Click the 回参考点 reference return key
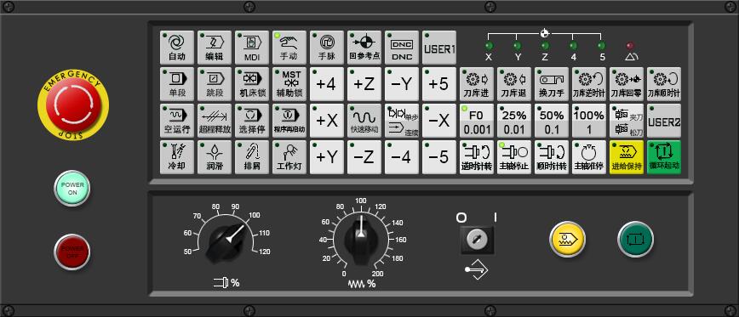The height and width of the screenshot is (317, 739). 364,48
